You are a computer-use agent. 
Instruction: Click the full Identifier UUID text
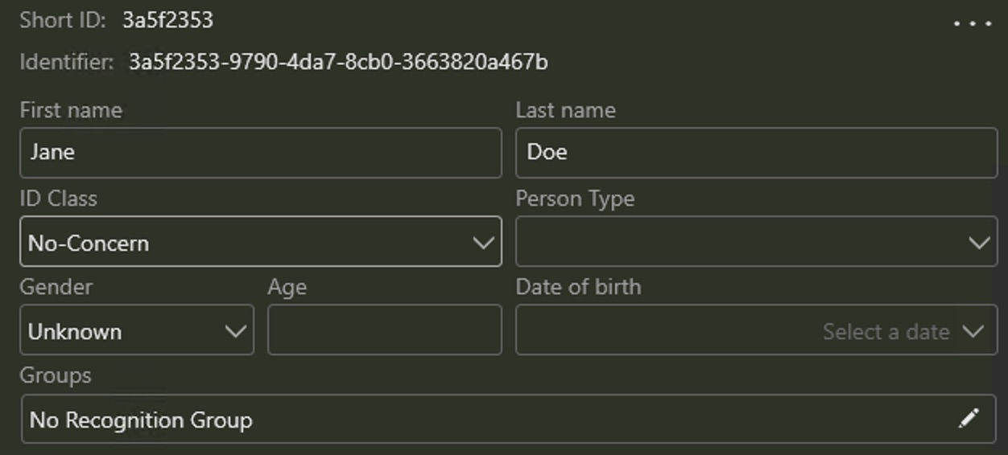(x=338, y=62)
